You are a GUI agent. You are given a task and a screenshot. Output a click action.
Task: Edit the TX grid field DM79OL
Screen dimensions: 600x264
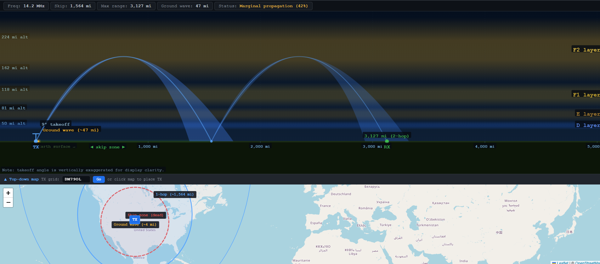click(x=76, y=179)
